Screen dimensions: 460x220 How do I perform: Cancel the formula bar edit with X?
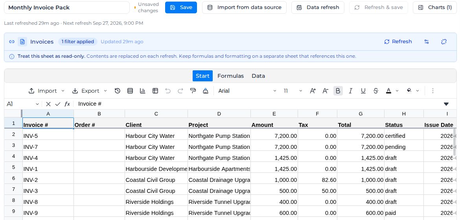48,104
